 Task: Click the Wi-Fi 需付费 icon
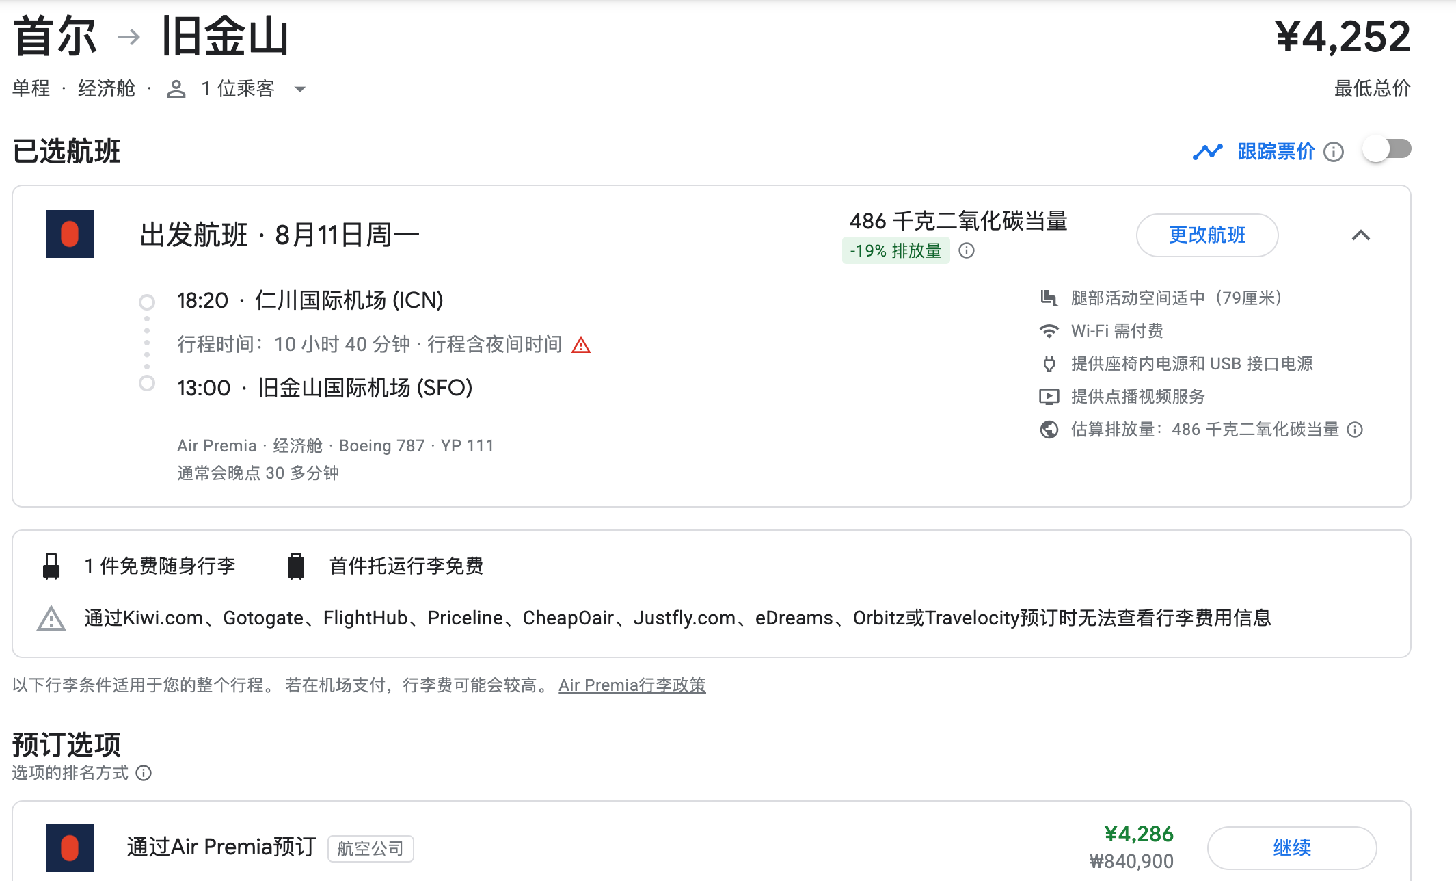point(1049,331)
